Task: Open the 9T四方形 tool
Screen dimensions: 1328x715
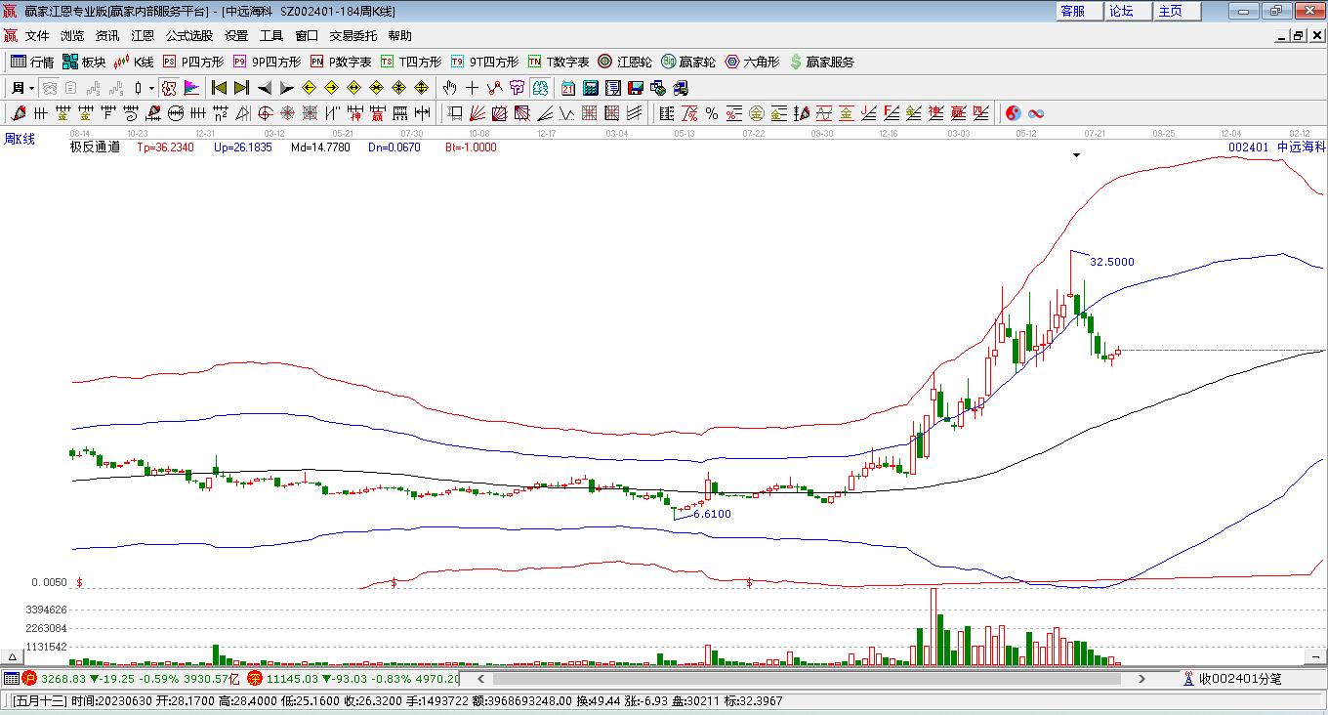Action: pyautogui.click(x=484, y=62)
